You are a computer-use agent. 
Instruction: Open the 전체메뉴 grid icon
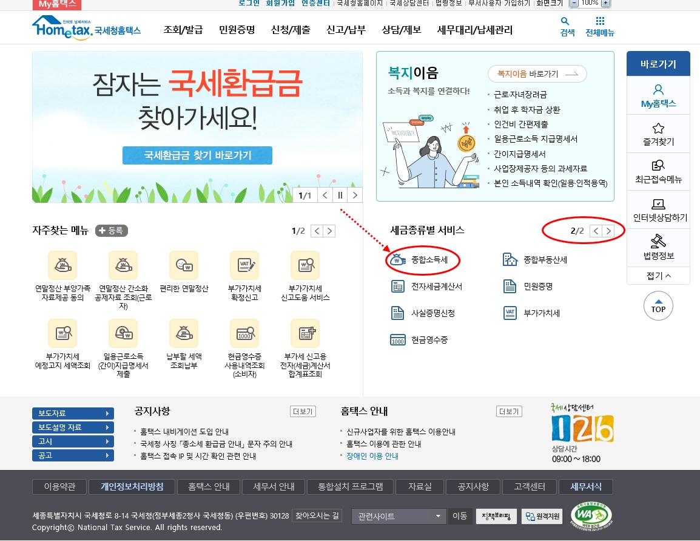[600, 21]
